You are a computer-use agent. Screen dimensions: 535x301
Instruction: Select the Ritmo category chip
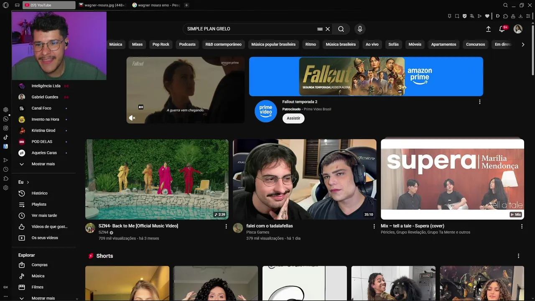(x=311, y=44)
